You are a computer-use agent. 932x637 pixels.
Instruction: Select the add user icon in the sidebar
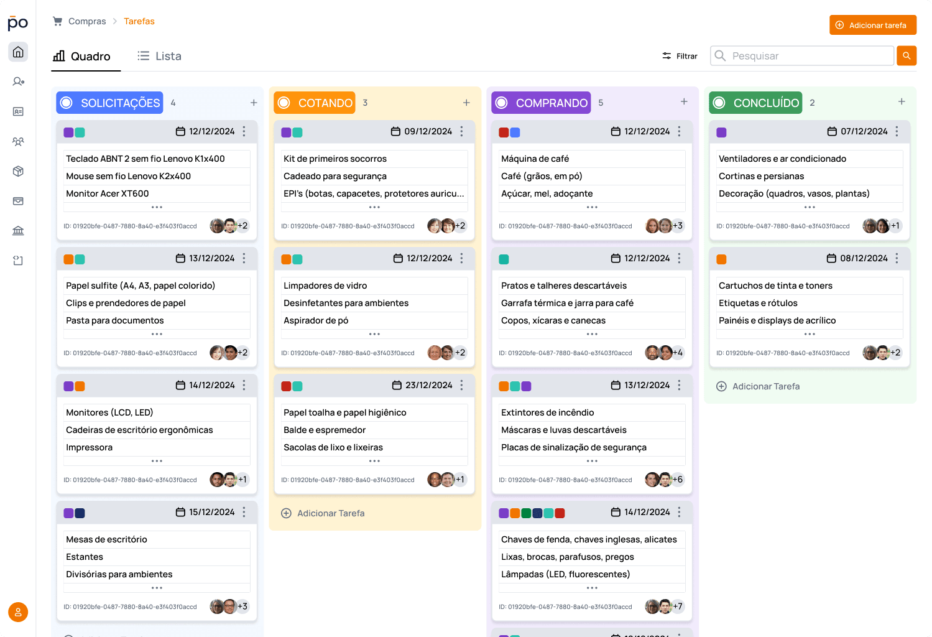pos(18,81)
